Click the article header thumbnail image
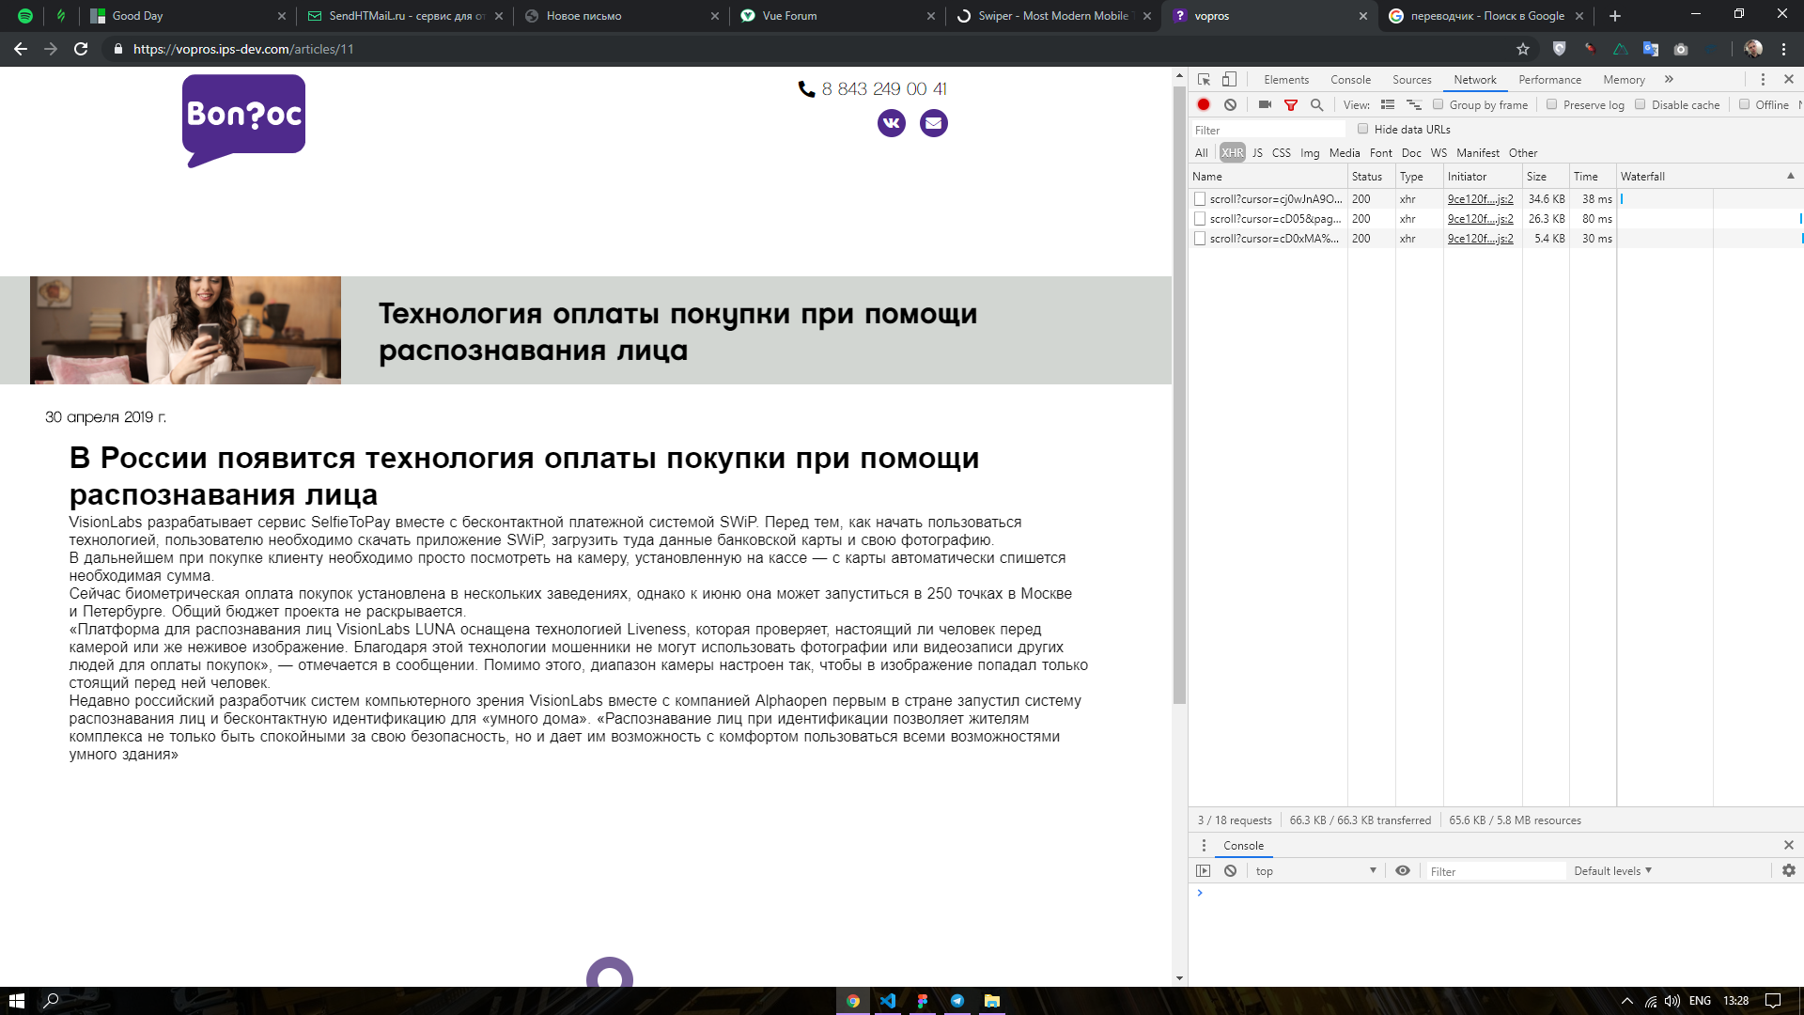The width and height of the screenshot is (1804, 1015). pyautogui.click(x=185, y=330)
